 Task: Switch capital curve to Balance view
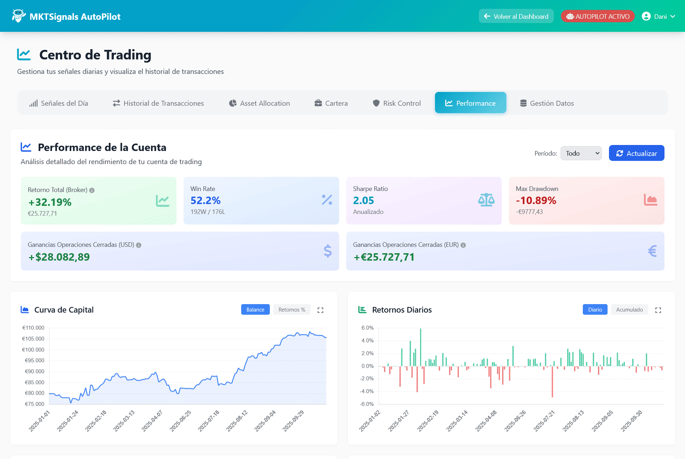click(x=255, y=309)
